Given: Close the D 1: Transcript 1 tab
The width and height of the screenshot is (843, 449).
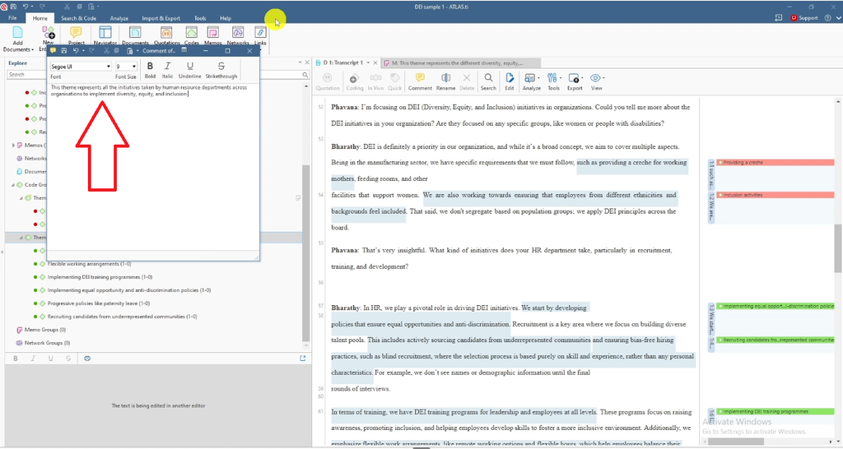Looking at the screenshot, I should (x=375, y=62).
